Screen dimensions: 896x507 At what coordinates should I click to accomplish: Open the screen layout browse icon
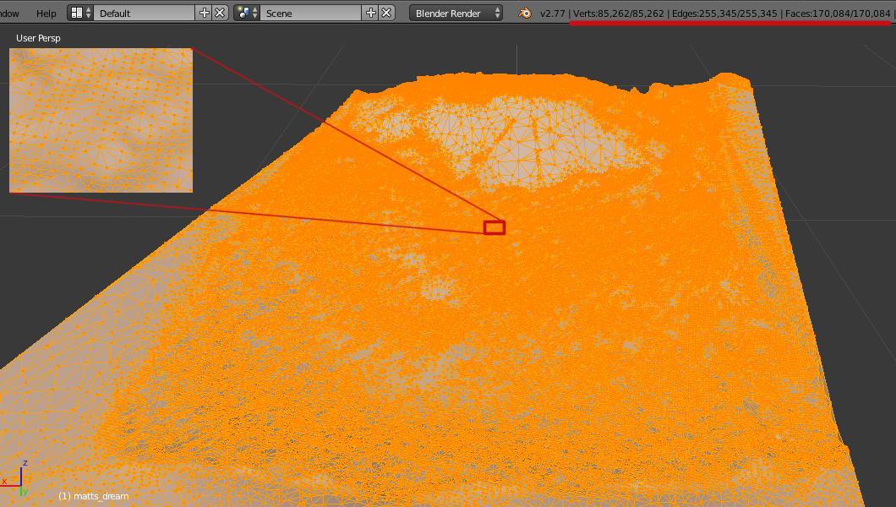click(x=81, y=13)
